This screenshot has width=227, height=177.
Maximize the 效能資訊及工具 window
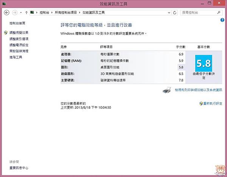point(210,3)
